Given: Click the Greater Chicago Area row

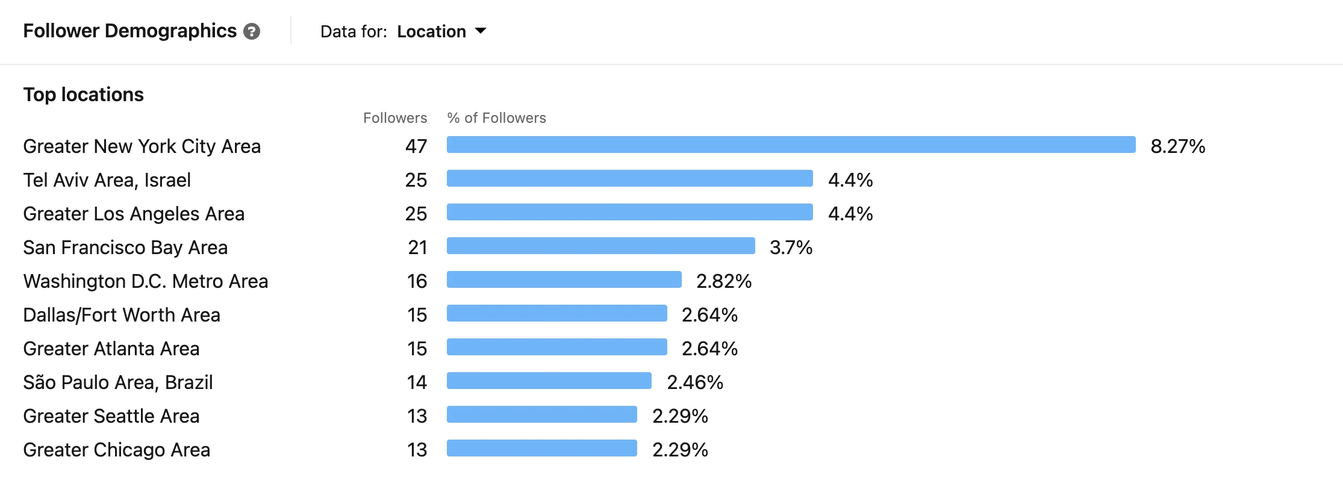Looking at the screenshot, I should click(117, 449).
